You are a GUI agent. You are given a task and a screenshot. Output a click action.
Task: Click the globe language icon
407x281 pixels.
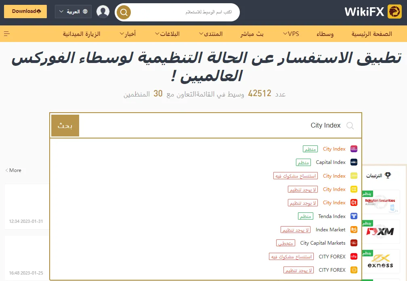point(85,11)
